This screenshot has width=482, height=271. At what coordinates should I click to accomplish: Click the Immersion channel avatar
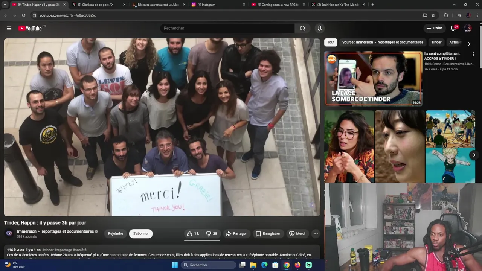pos(9,233)
